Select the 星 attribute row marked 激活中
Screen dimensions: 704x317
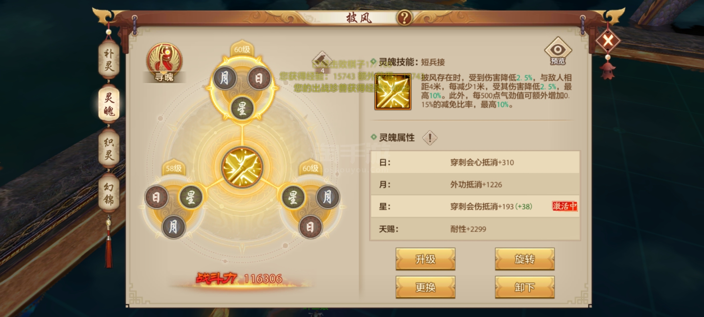click(475, 206)
